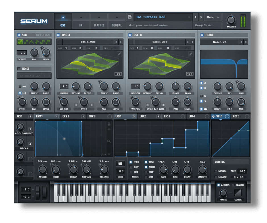Toggle the MONO voicing checkbox

[x=216, y=171]
